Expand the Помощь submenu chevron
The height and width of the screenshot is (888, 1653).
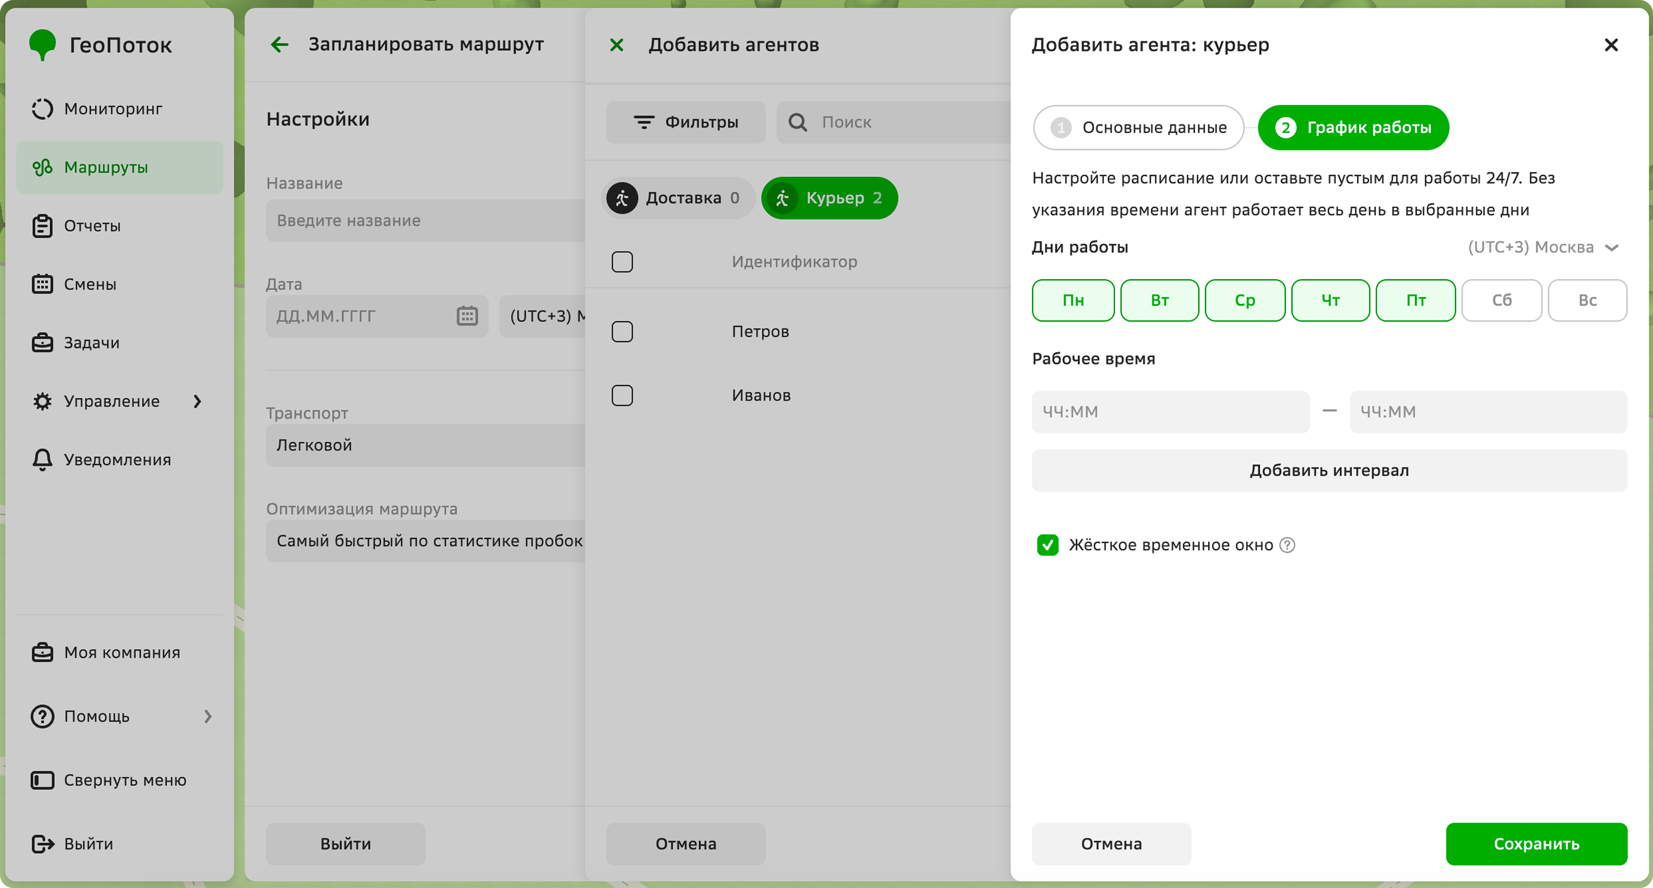click(x=208, y=716)
